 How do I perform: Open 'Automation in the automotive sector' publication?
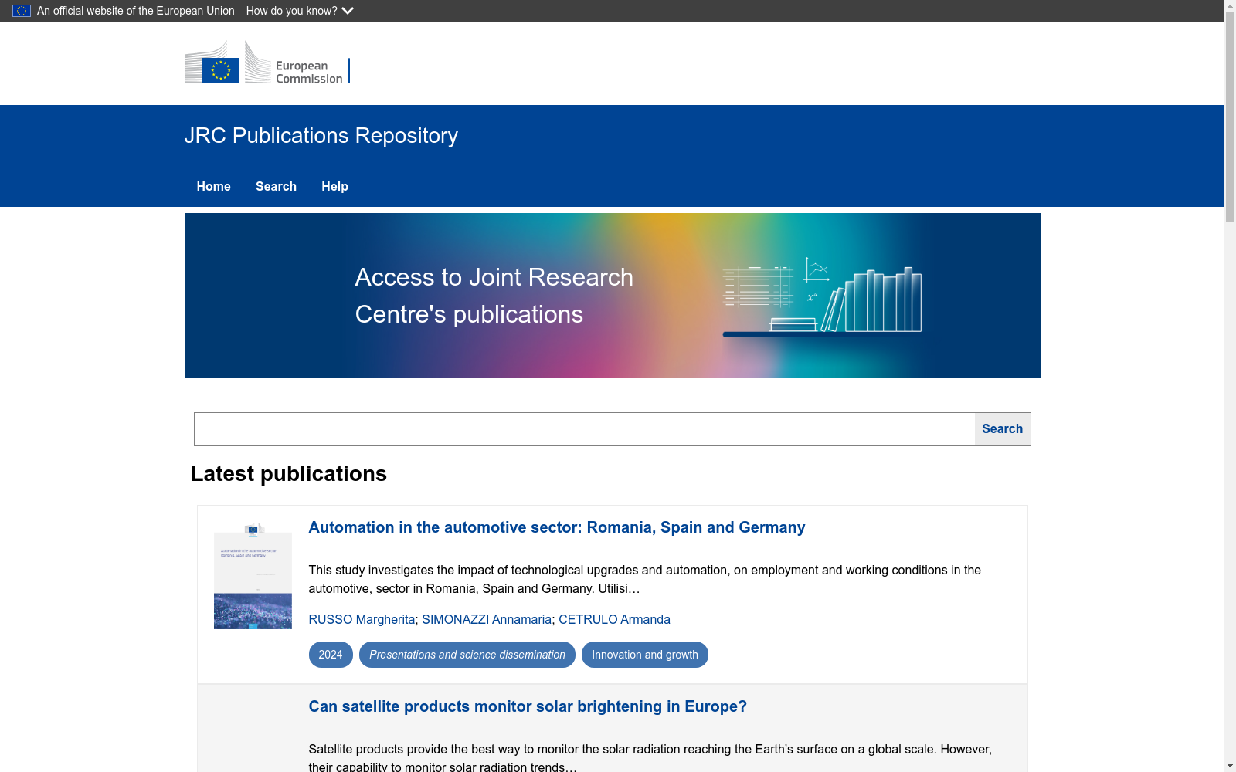pyautogui.click(x=557, y=527)
